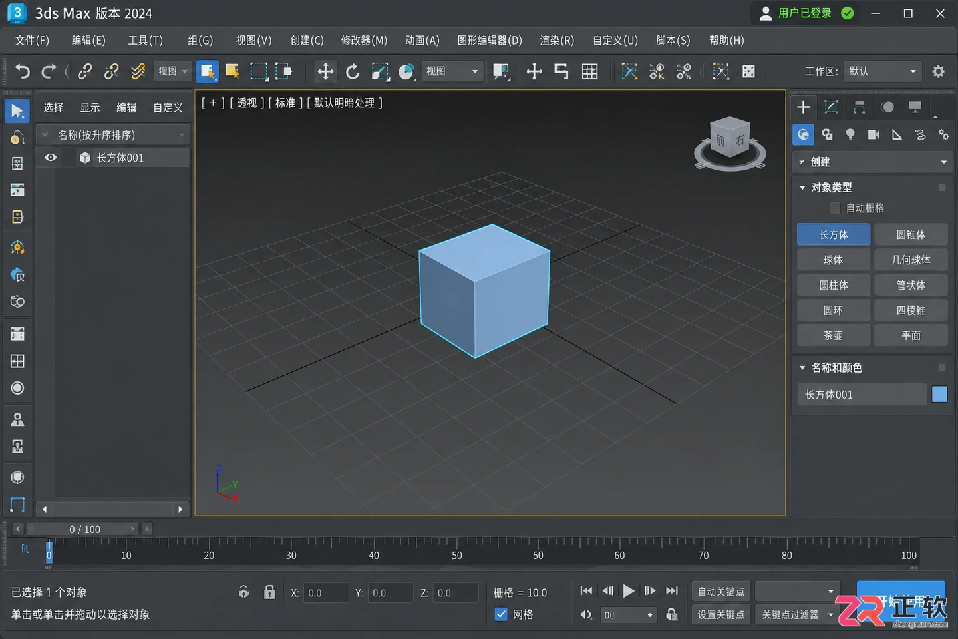Viewport: 958px width, 639px height.
Task: Select the Unlink selection tool
Action: [111, 71]
